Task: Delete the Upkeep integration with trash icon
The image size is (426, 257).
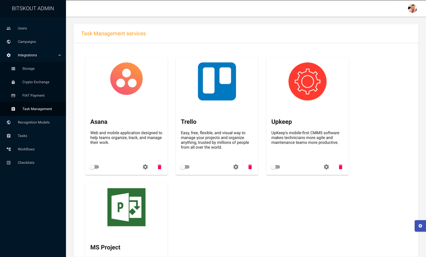Action: pyautogui.click(x=340, y=167)
